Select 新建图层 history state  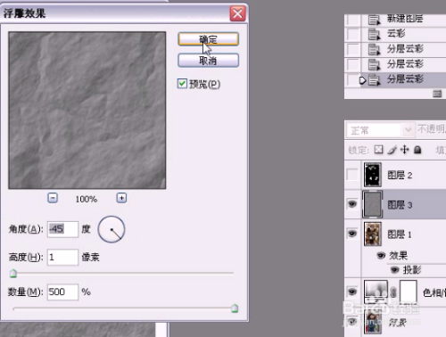point(404,19)
